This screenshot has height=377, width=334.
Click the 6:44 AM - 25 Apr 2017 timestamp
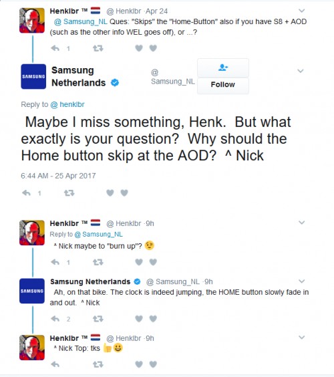[58, 176]
